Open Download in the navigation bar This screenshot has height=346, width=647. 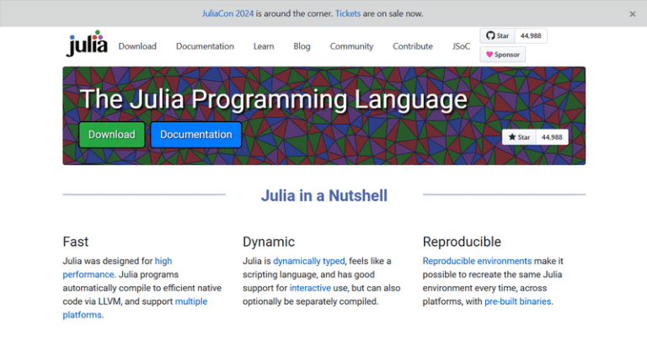coord(137,46)
